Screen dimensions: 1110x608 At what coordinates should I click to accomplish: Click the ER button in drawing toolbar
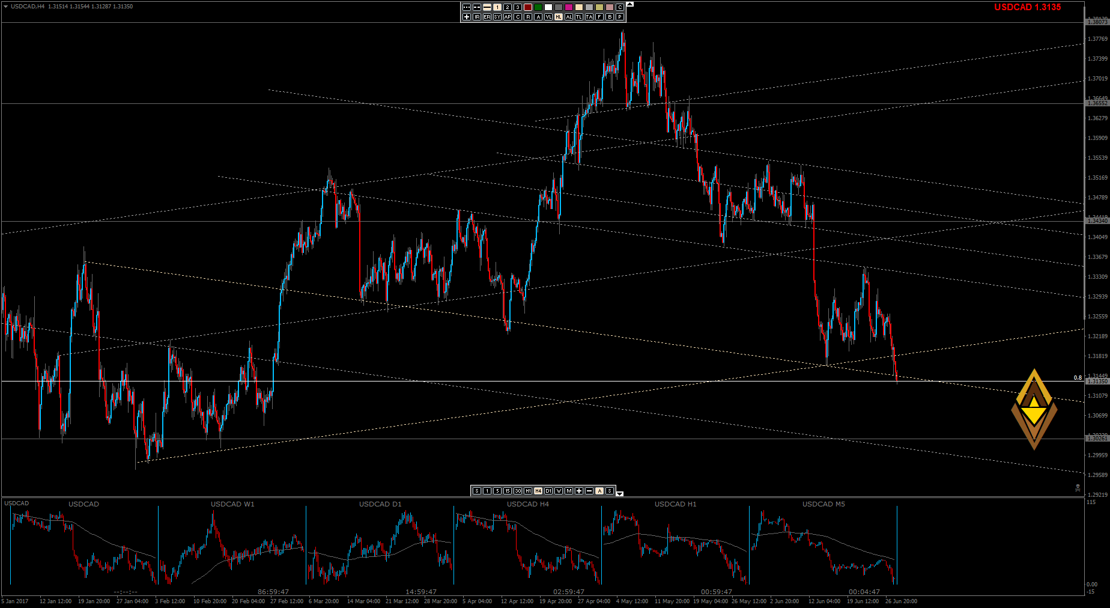click(x=487, y=17)
